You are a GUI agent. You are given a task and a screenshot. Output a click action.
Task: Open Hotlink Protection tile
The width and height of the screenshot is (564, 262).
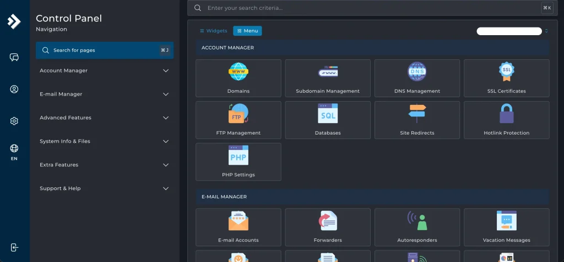pos(507,120)
